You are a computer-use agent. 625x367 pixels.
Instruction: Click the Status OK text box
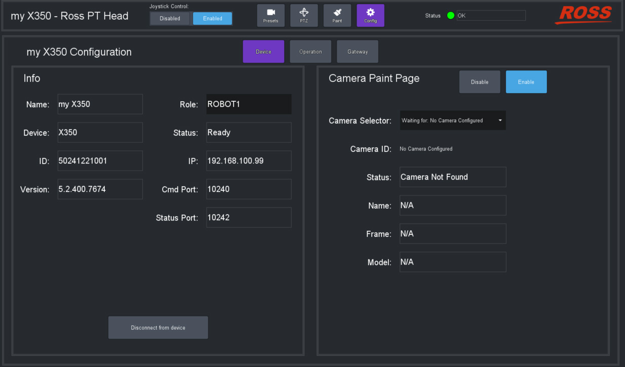(491, 16)
